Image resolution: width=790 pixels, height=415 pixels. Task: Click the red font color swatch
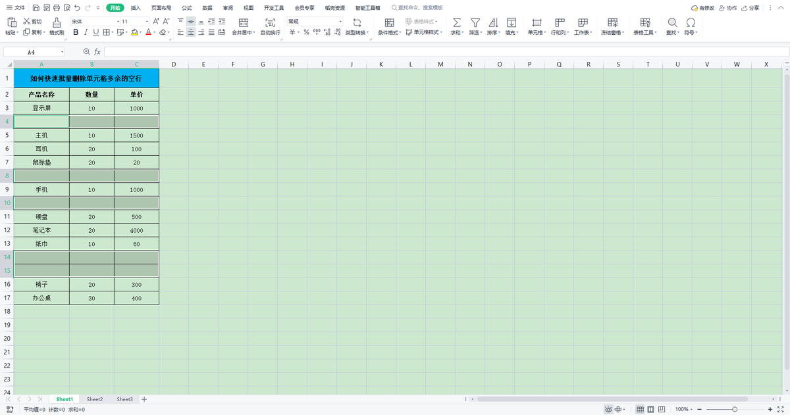click(x=148, y=32)
